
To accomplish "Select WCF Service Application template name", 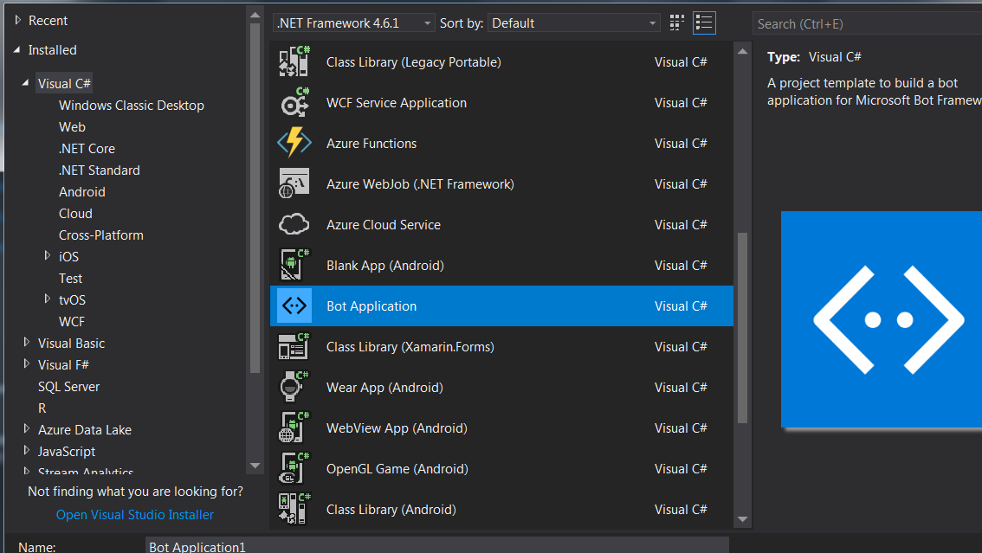I will pyautogui.click(x=397, y=103).
